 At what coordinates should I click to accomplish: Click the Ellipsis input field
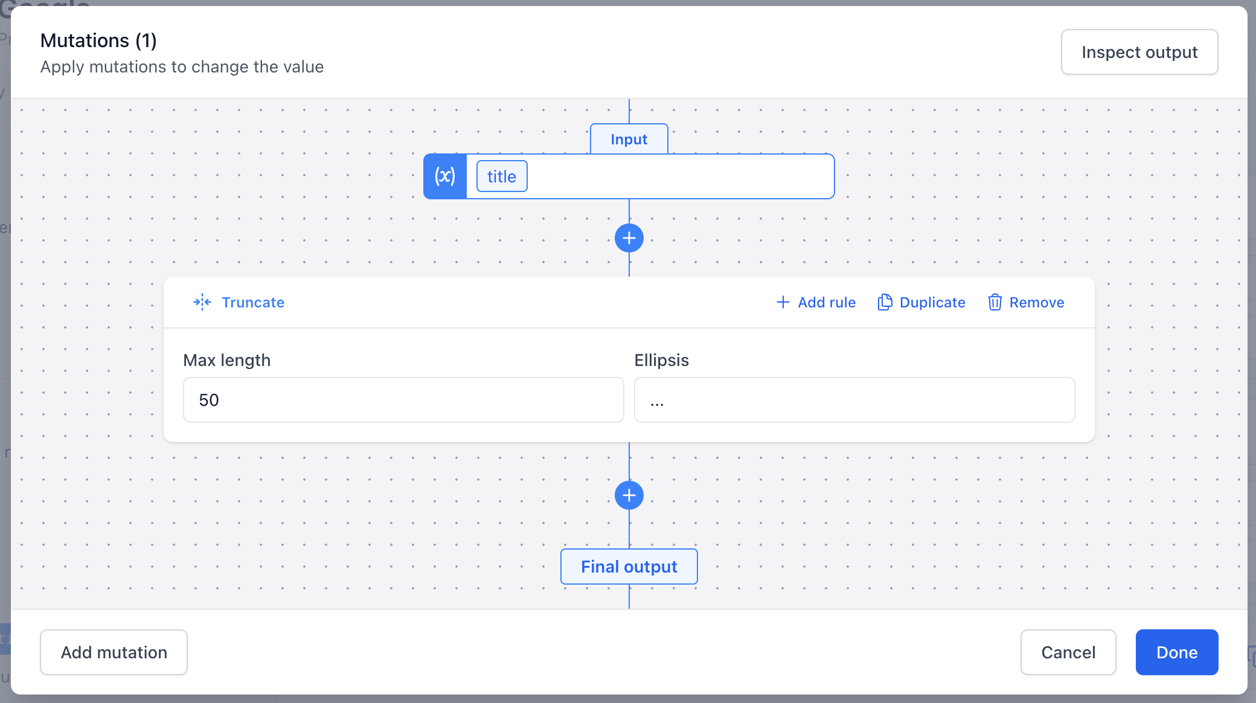click(854, 399)
